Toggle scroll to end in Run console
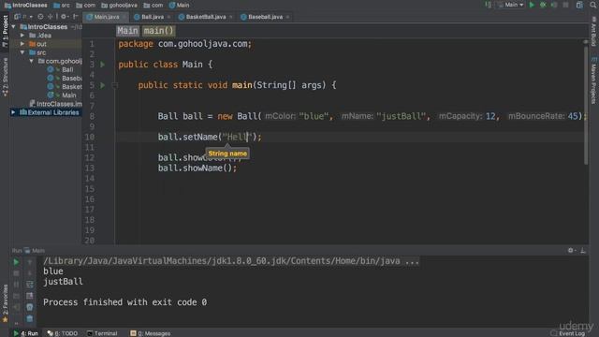The width and height of the screenshot is (599, 337). [29, 296]
